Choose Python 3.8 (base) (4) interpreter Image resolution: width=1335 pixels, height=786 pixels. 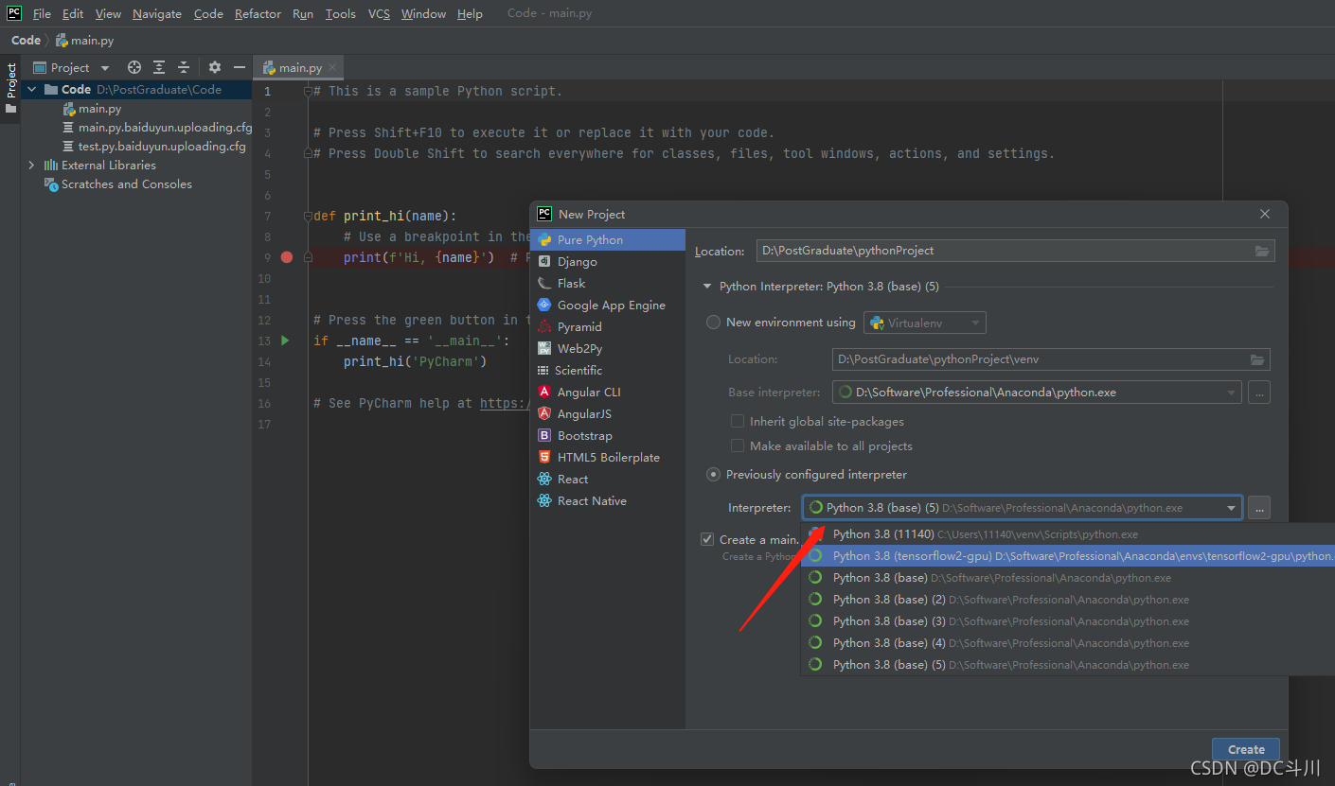click(x=1067, y=643)
